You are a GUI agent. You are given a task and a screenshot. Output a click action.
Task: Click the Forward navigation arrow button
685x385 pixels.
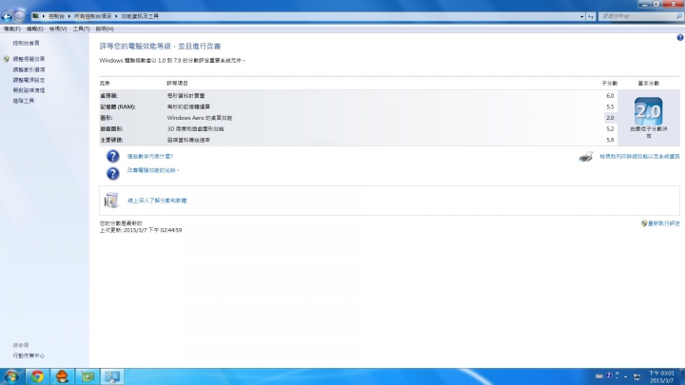tap(19, 16)
